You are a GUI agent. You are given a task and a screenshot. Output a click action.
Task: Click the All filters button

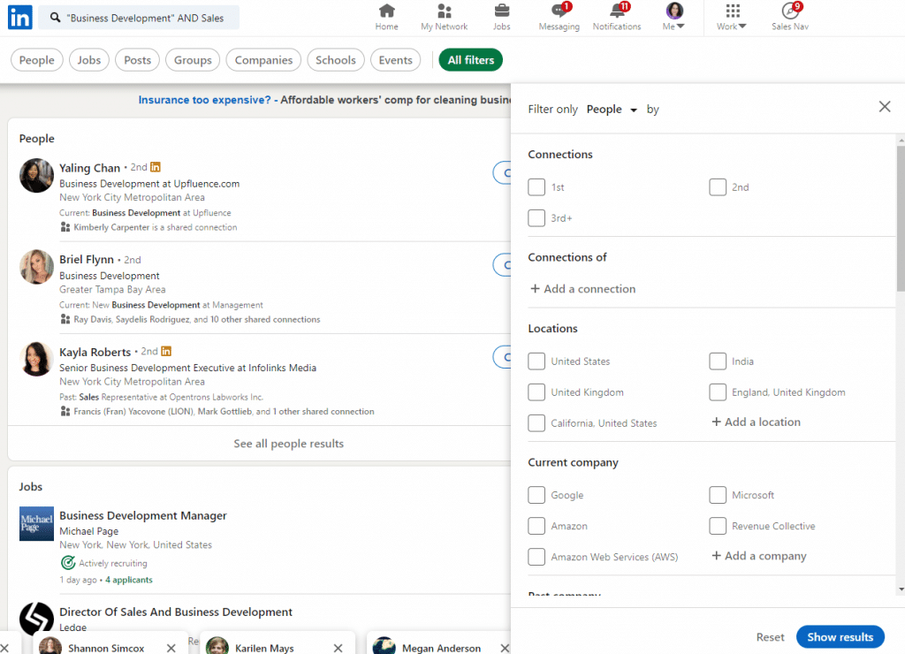pos(471,60)
